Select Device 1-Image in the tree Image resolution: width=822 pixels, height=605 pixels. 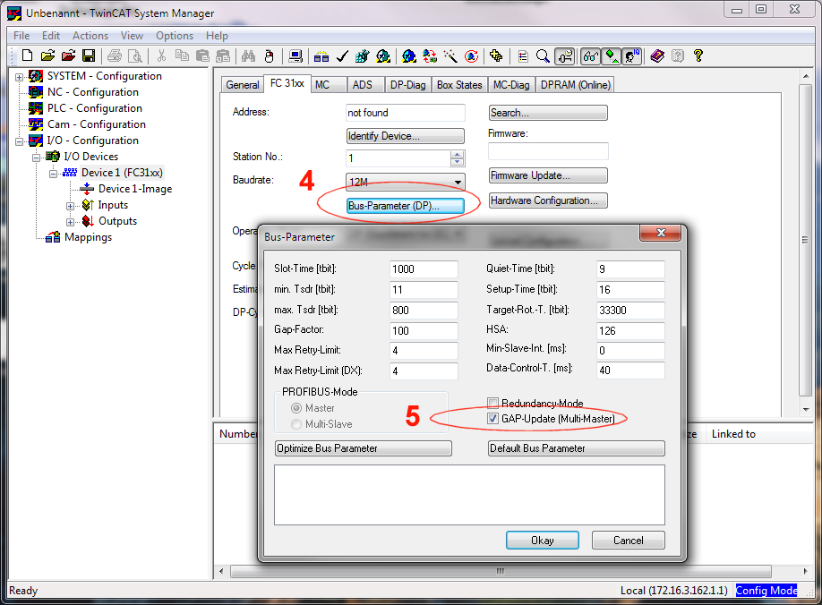click(135, 189)
